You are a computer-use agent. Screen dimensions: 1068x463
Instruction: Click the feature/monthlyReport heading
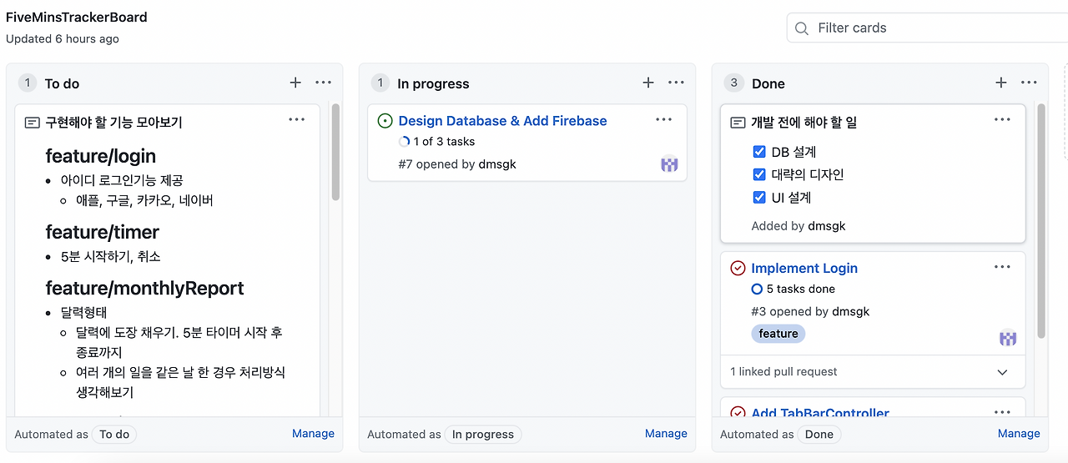145,288
